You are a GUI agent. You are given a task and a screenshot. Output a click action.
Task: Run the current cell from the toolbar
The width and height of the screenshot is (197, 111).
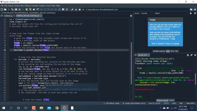pyautogui.click(x=27, y=10)
